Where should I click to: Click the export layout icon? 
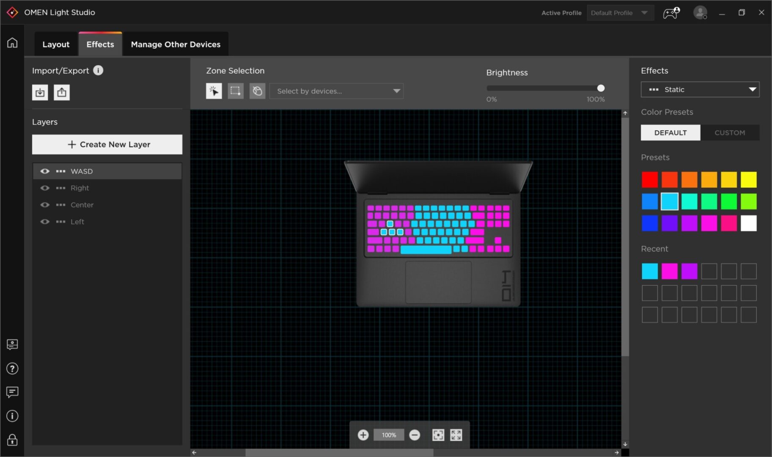pyautogui.click(x=62, y=92)
